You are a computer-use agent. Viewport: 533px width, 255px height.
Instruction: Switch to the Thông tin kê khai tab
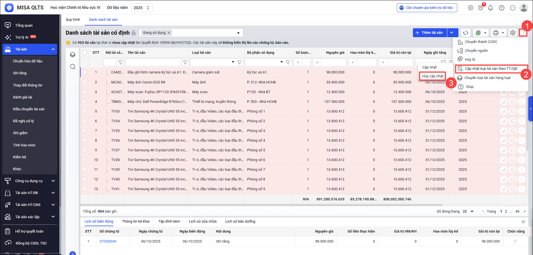coord(136,221)
